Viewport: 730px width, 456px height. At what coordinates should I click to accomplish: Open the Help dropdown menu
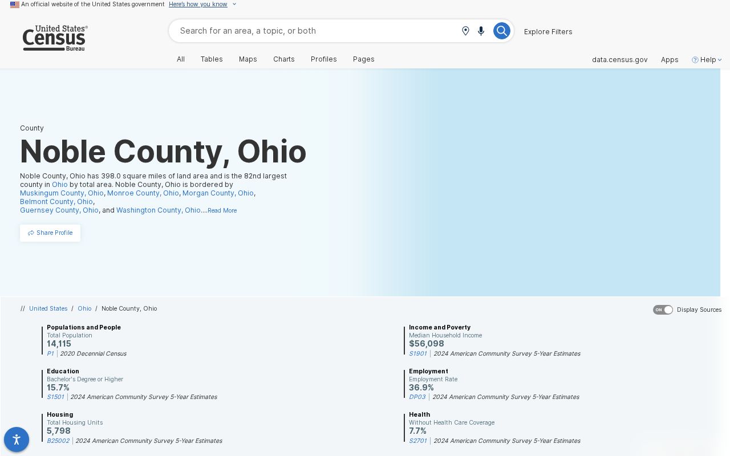tap(707, 60)
